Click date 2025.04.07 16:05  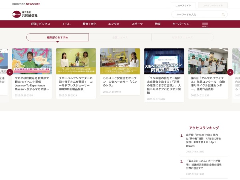[156, 99]
